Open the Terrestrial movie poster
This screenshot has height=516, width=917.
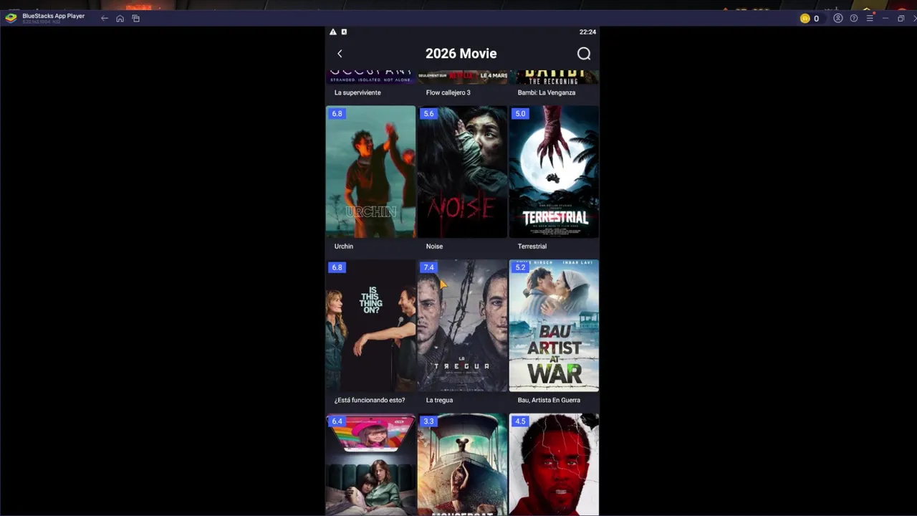tap(554, 172)
